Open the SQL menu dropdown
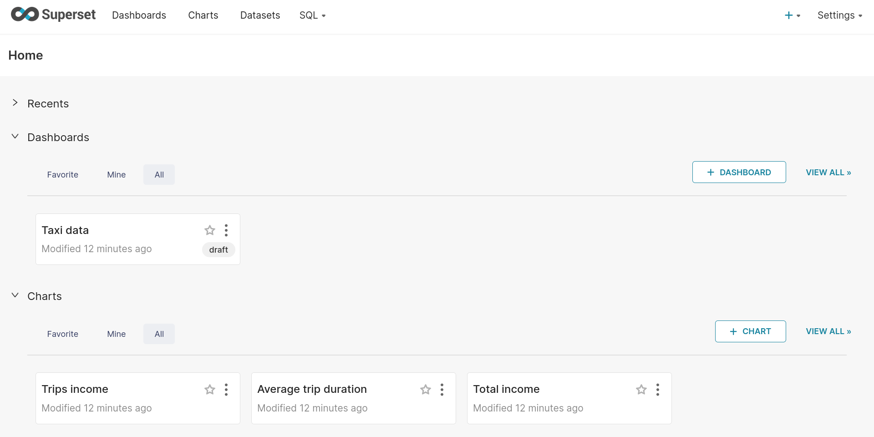The width and height of the screenshot is (874, 437). pos(312,15)
